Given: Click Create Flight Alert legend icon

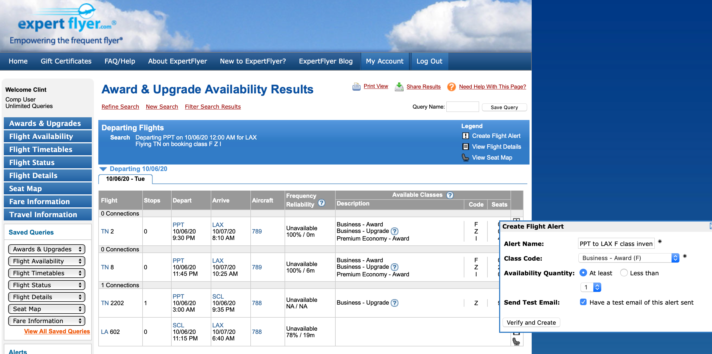Looking at the screenshot, I should (465, 136).
